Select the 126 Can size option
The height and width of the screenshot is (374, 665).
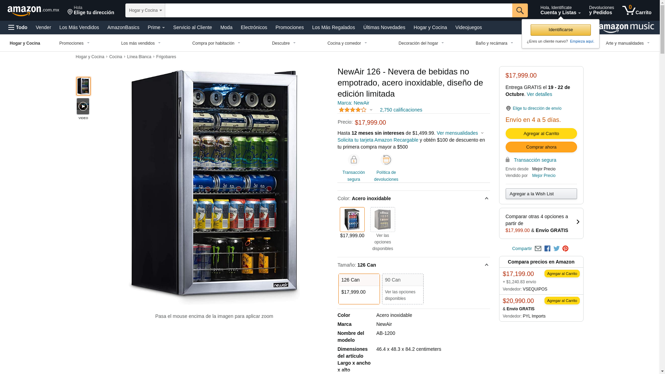(x=359, y=289)
